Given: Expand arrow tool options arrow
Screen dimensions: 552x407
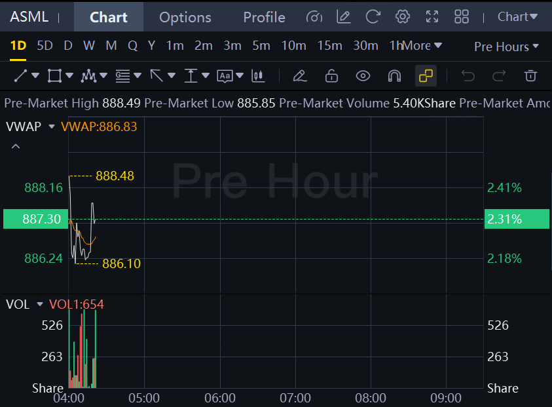Looking at the screenshot, I should coord(172,75).
